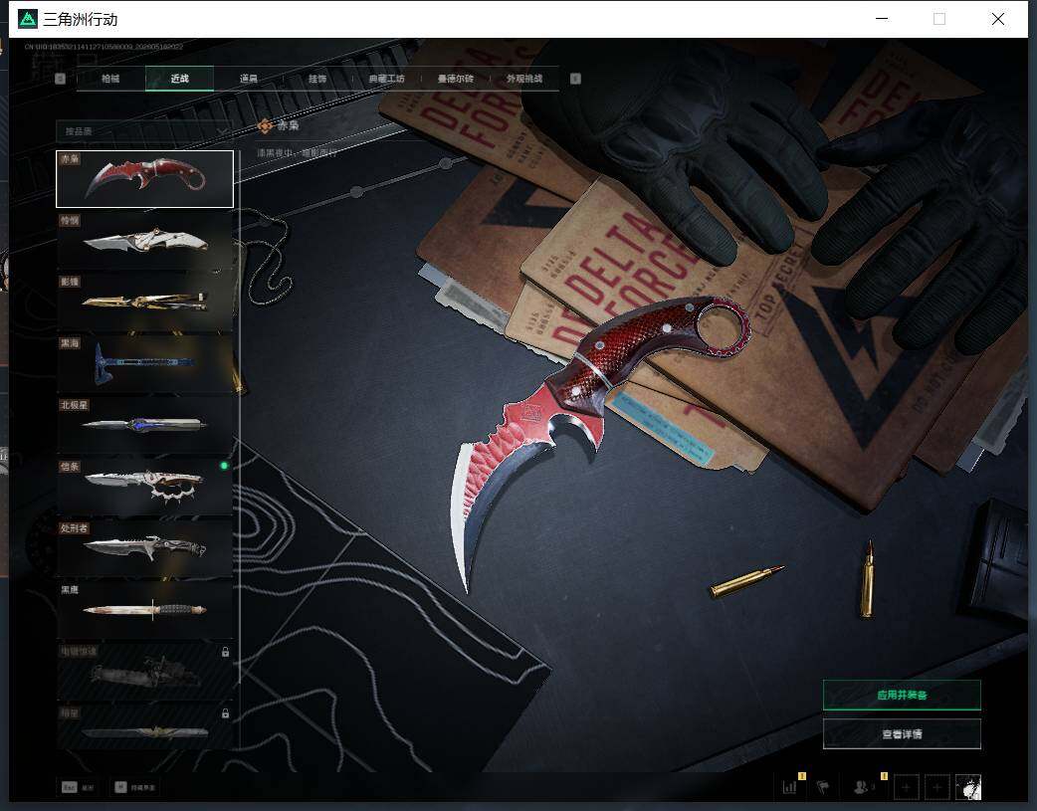
Task: Select the 影锋 gold blade skin
Action: click(145, 303)
